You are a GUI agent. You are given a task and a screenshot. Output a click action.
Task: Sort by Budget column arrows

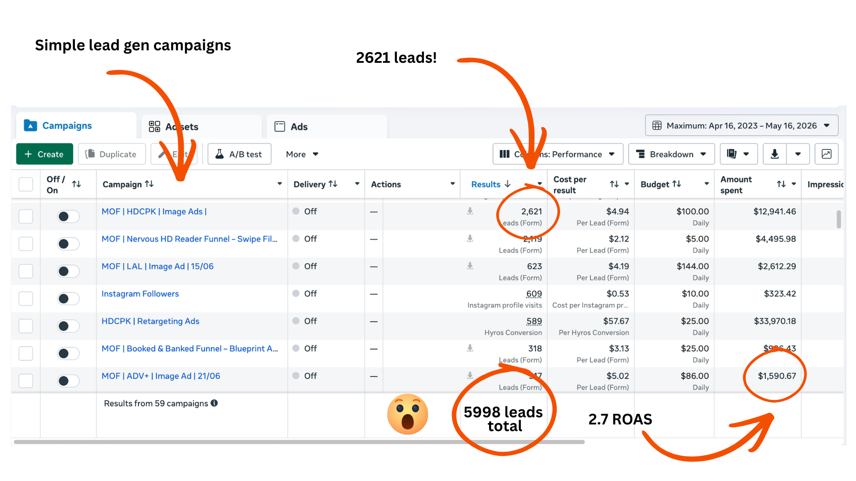coord(676,184)
